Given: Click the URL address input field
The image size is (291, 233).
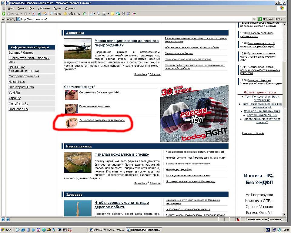Looking at the screenshot, I should click(x=133, y=19).
